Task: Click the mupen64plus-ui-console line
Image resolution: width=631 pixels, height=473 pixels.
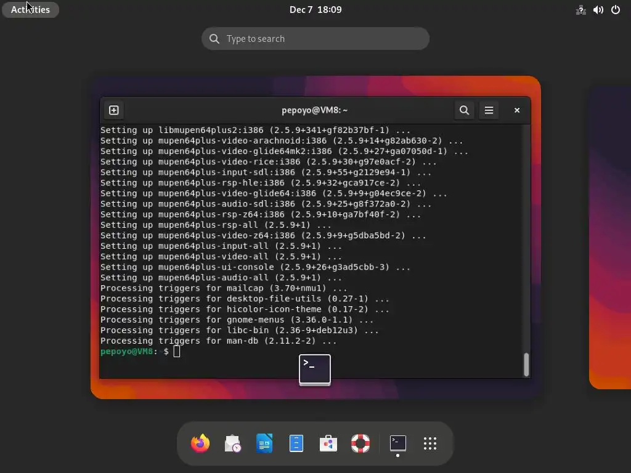Action: [x=255, y=267]
